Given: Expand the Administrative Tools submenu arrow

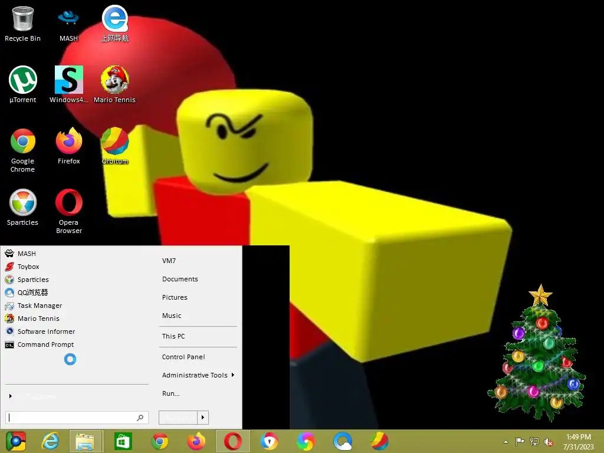Looking at the screenshot, I should [233, 375].
